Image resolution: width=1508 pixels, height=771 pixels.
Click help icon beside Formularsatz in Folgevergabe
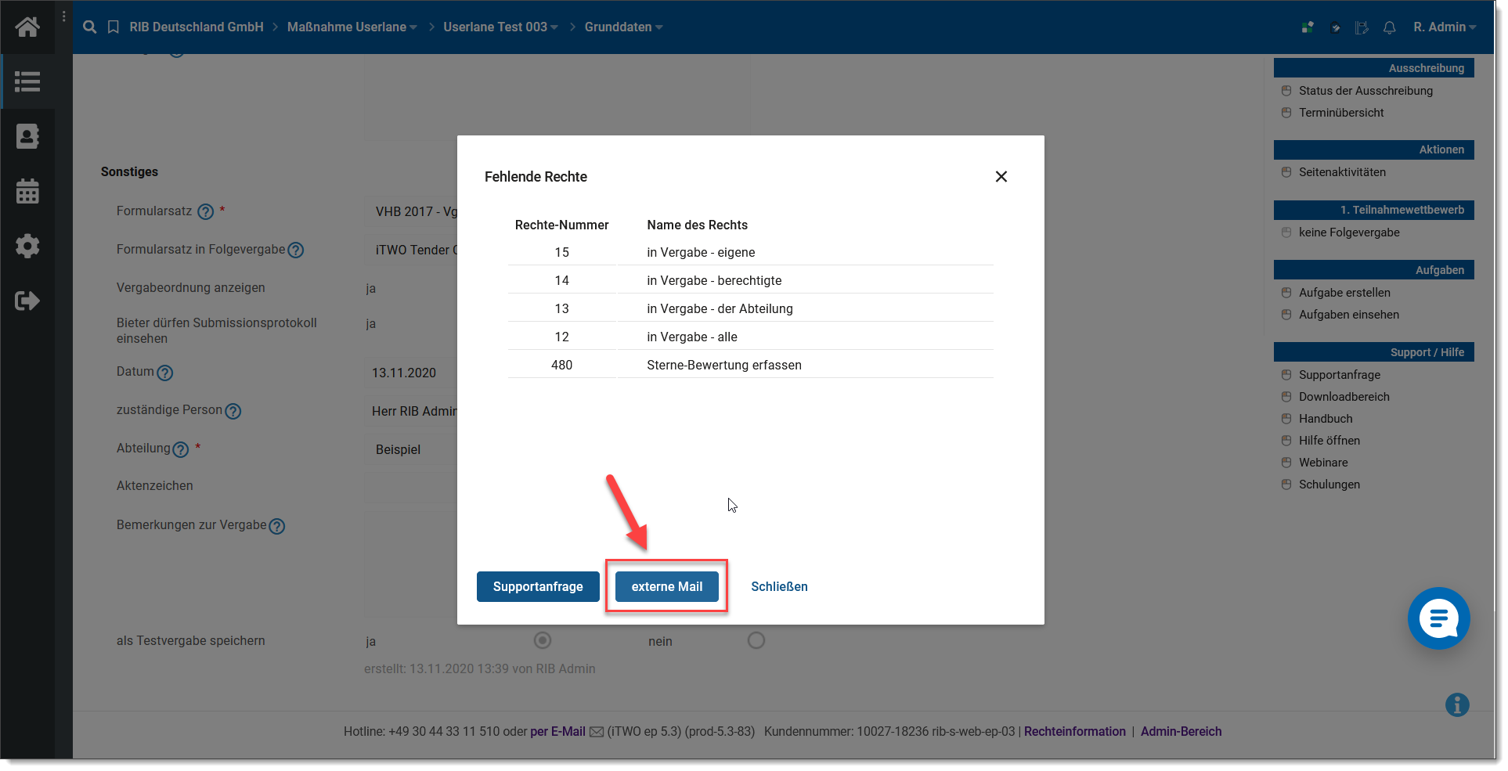click(296, 250)
